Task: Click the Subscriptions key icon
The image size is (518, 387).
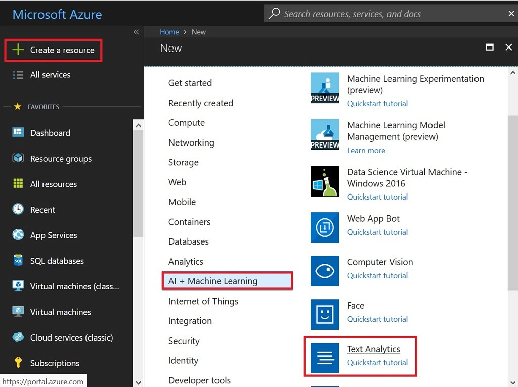Action: 18,362
